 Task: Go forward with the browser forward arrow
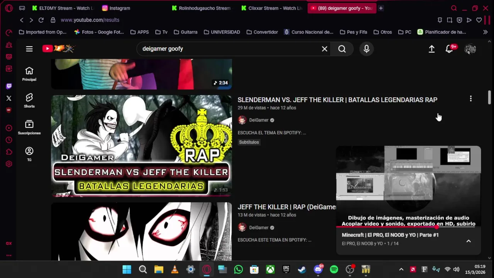pos(31,20)
